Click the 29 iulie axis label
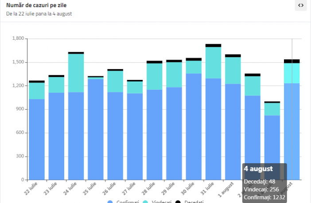The width and height of the screenshot is (311, 203). tap(170, 187)
